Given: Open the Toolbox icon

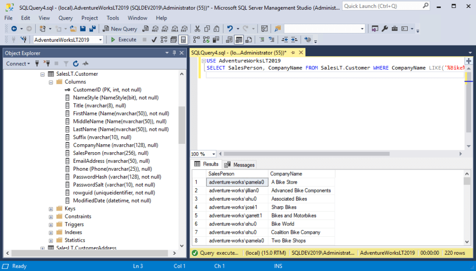Looking at the screenshot, I should [394, 29].
